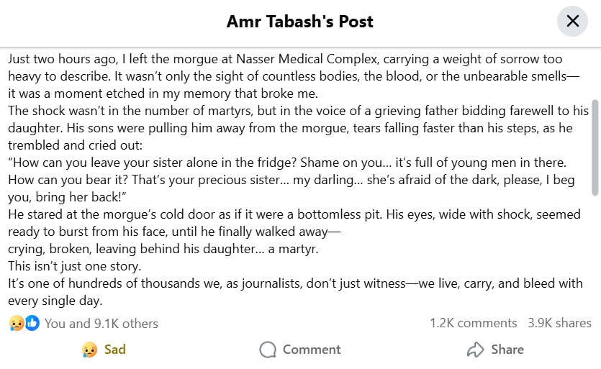Click the sad face emoji in reactions summary
601x369 pixels.
[x=17, y=324]
